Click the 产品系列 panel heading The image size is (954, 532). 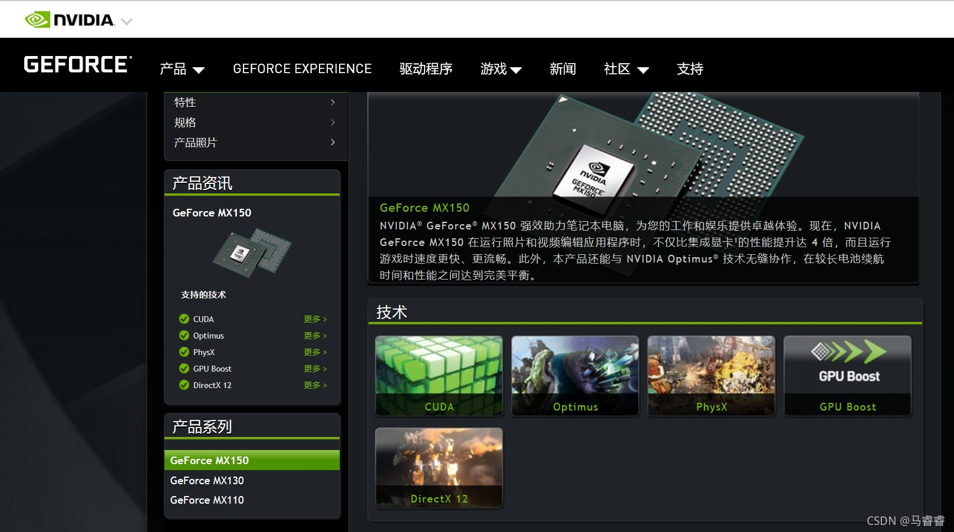(x=202, y=426)
